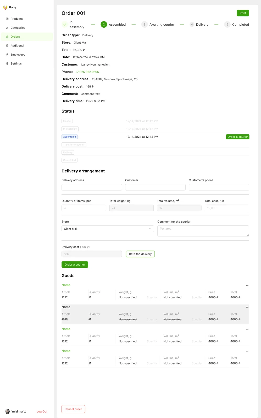The width and height of the screenshot is (261, 418).
Task: Click the delivery address text 234567, Moscow
Action: tap(115, 79)
